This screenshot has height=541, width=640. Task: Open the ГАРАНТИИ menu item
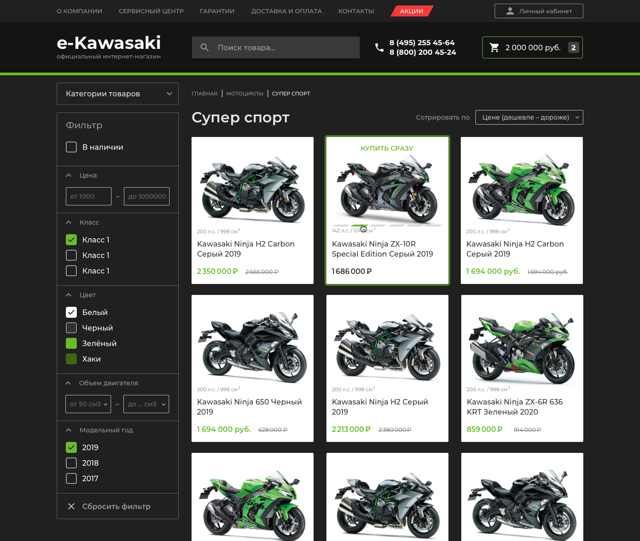tap(217, 11)
